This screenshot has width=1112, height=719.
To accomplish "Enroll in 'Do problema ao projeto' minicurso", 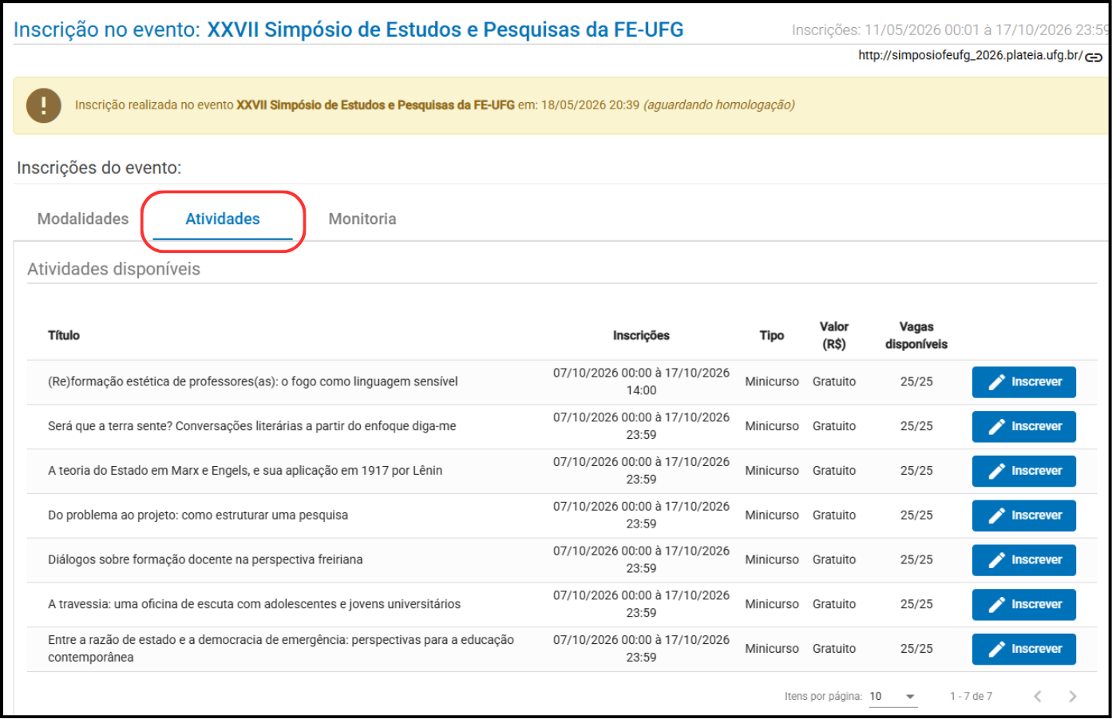I will click(1024, 516).
